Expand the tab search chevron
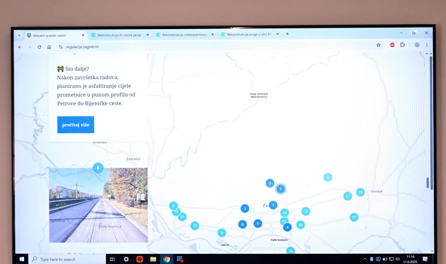This screenshot has height=264, width=446. (x=19, y=36)
